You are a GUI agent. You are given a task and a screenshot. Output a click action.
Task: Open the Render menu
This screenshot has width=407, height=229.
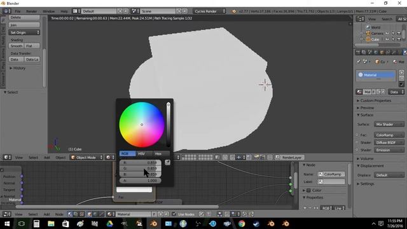[31, 11]
